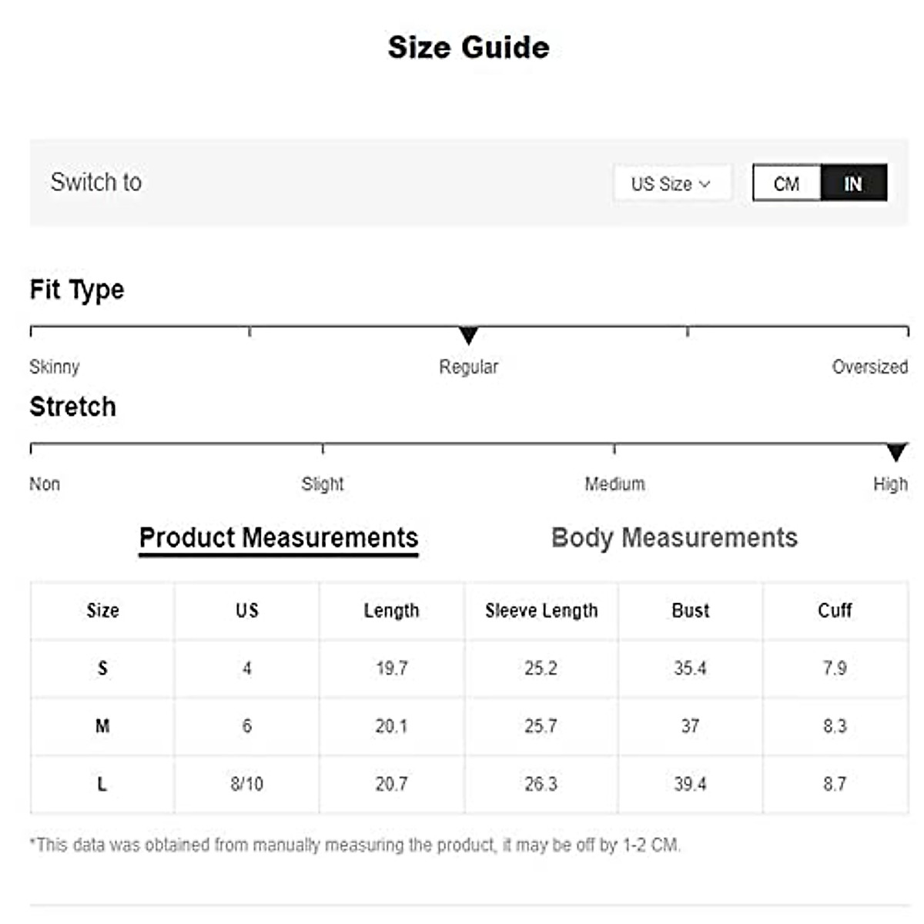
Task: Select the size L row label
Action: (x=102, y=784)
